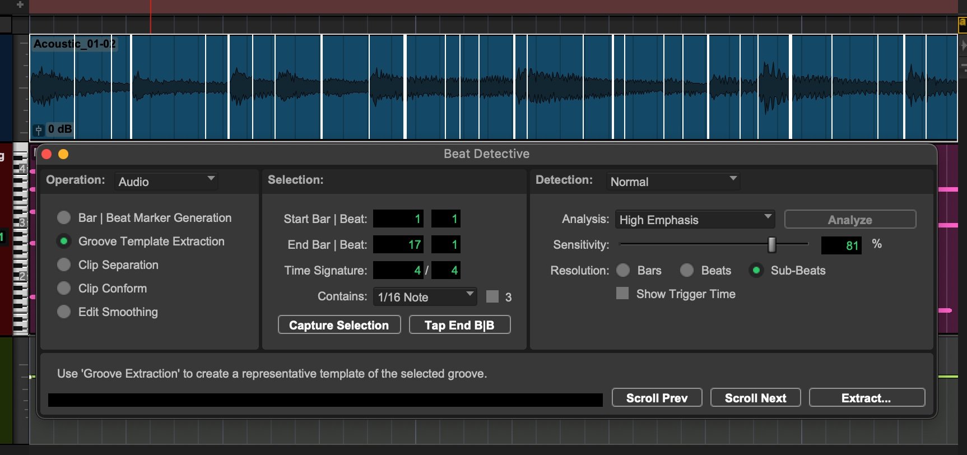Click the MIDI piano keyboard strip
Screen dimensions: 967x455
click(20, 240)
